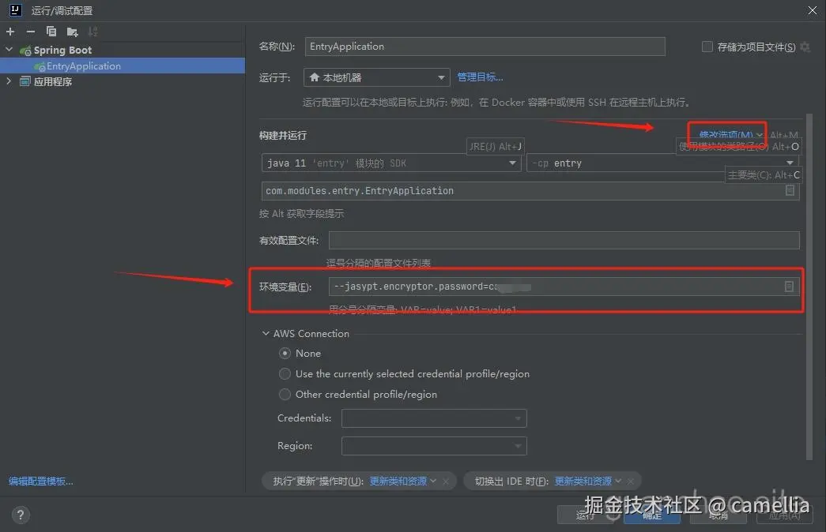The image size is (826, 532).
Task: Open the java 11 SDK dropdown
Action: [390, 163]
